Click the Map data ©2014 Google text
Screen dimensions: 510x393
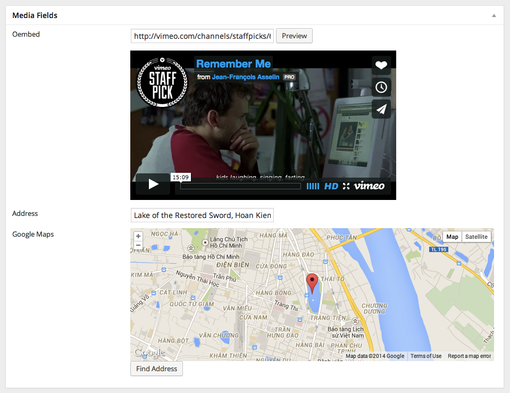point(375,356)
